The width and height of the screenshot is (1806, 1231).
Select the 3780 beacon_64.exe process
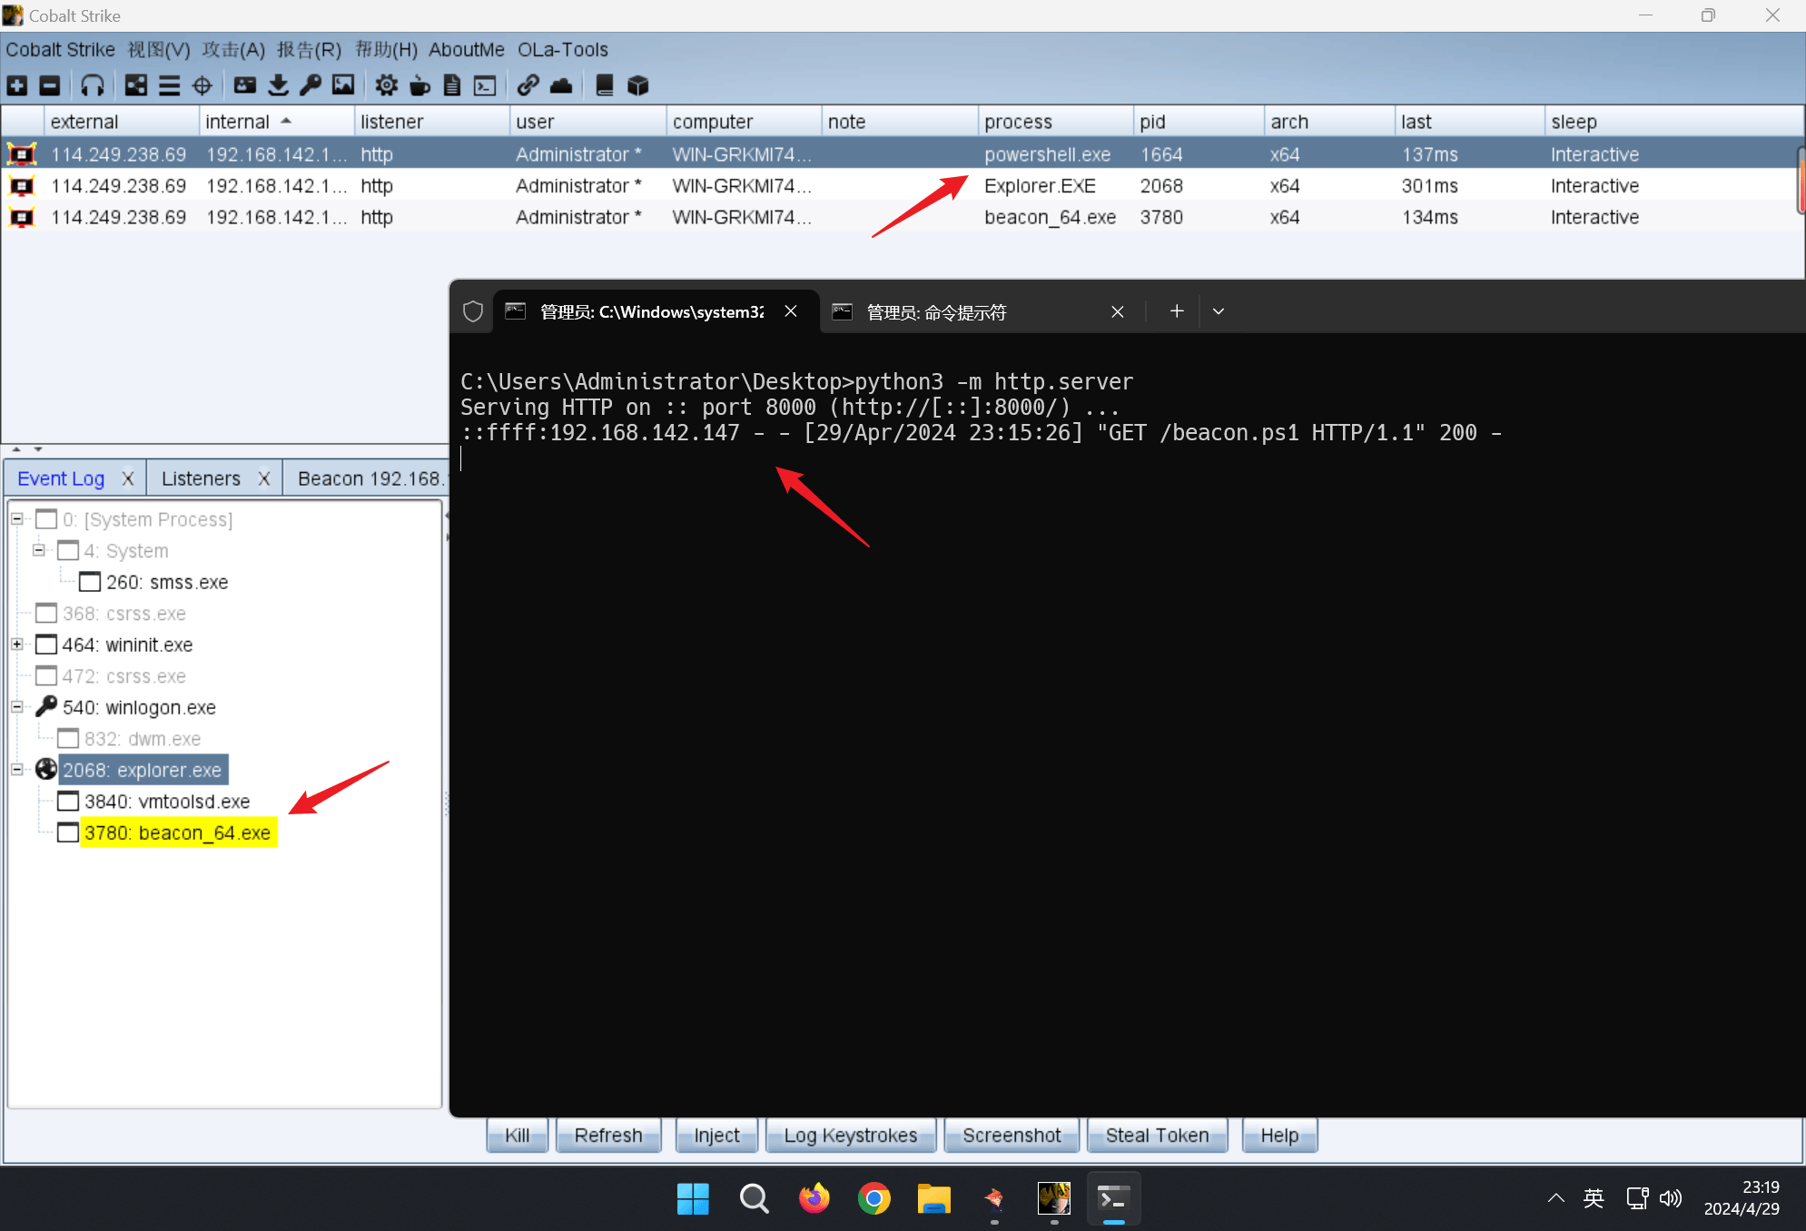[177, 832]
